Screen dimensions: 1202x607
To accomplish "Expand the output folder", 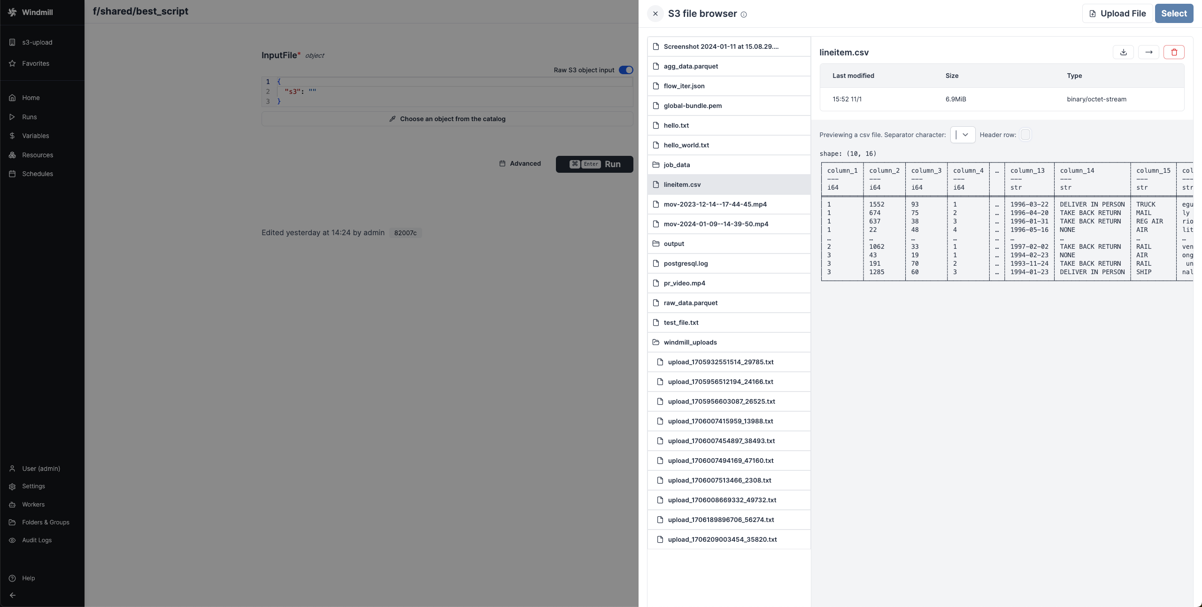I will (729, 244).
